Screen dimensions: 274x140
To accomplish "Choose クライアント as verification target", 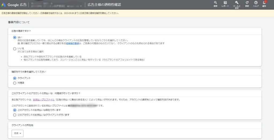I will pyautogui.click(x=15, y=78).
